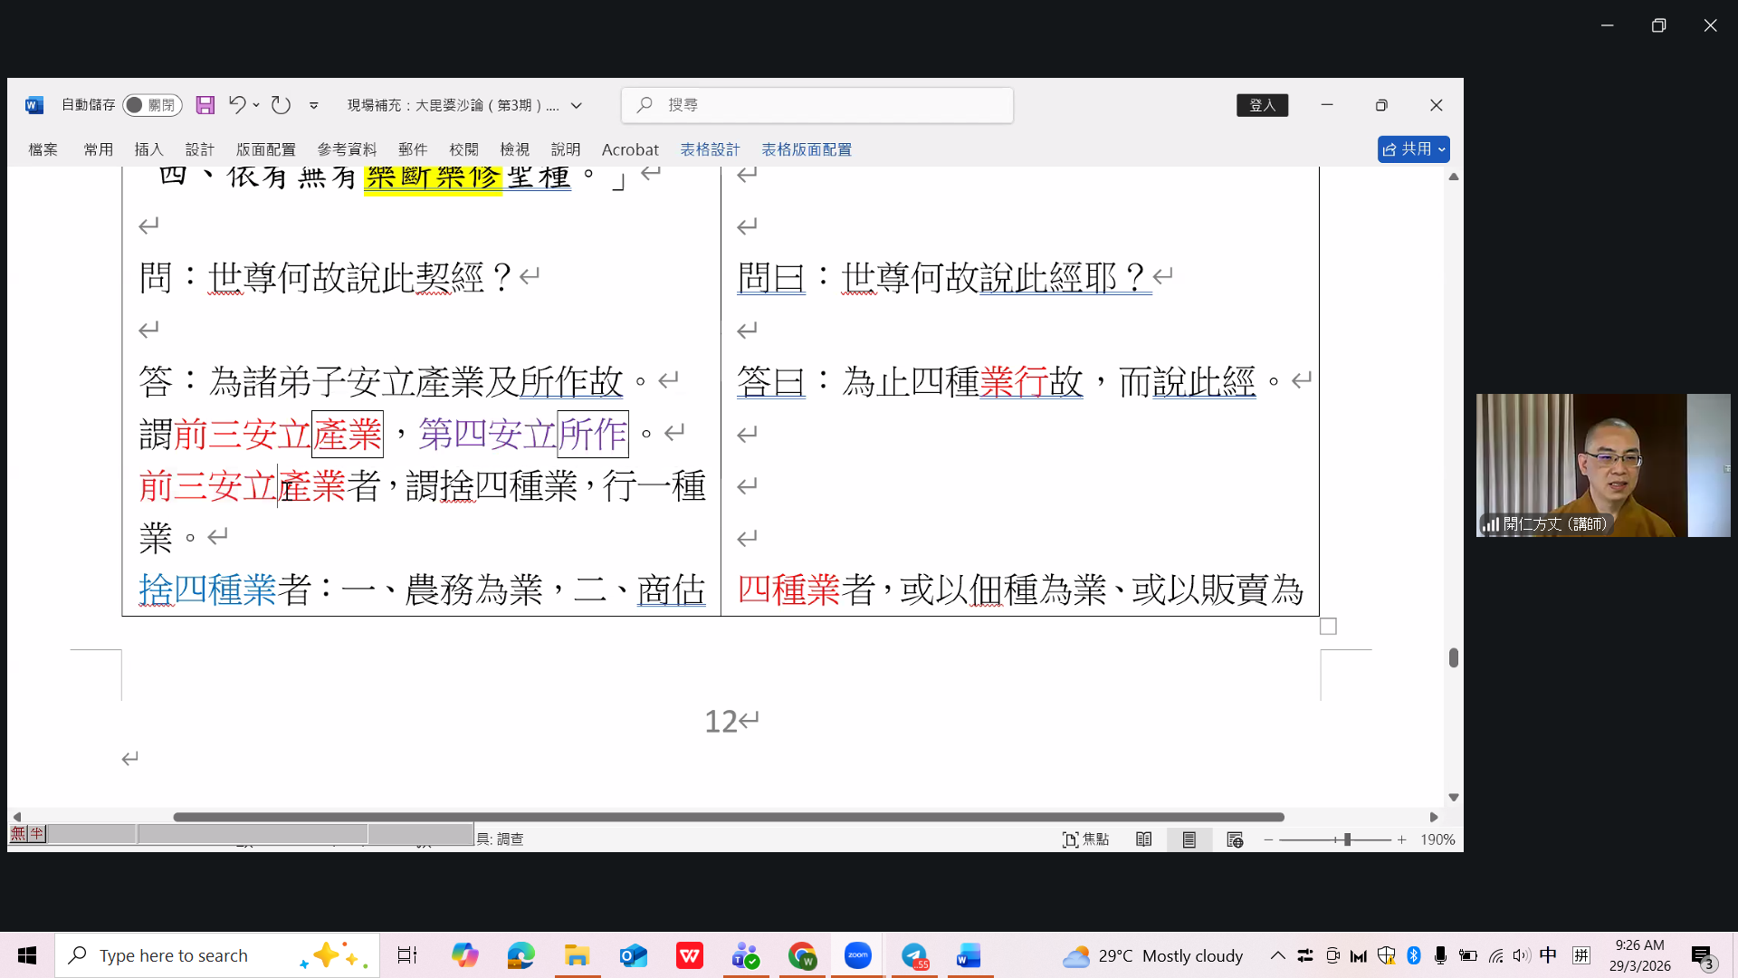This screenshot has height=978, width=1738.
Task: Toggle the AutoSave switch
Action: click(152, 105)
